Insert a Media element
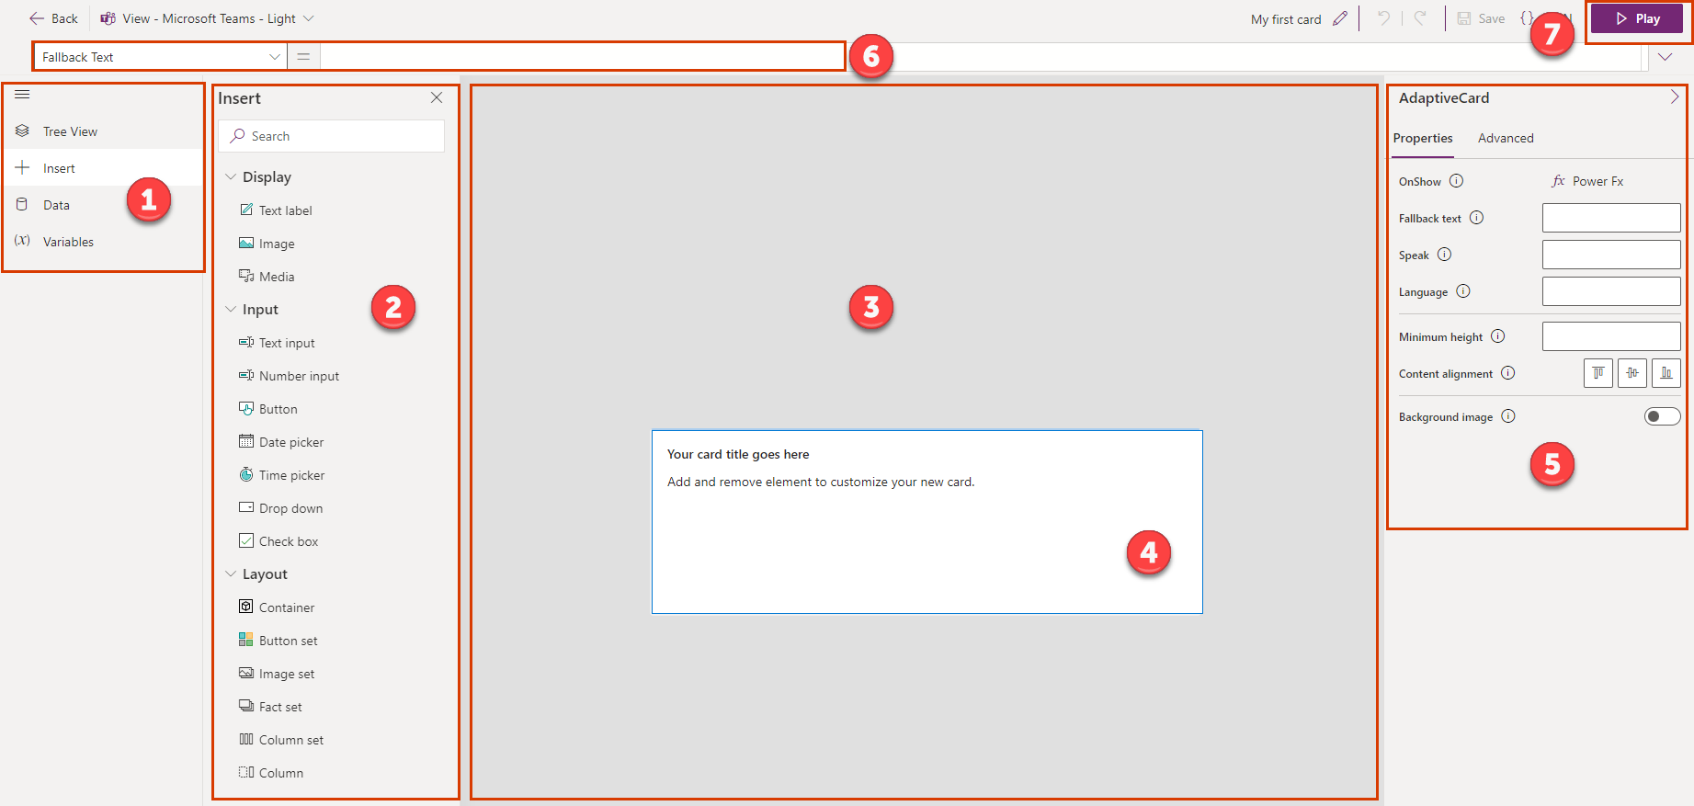Viewport: 1694px width, 806px height. pos(267,277)
